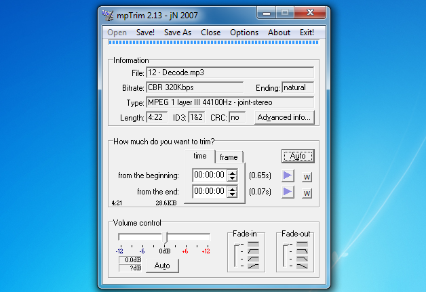Open the About menu item
The height and width of the screenshot is (292, 426).
pos(279,33)
